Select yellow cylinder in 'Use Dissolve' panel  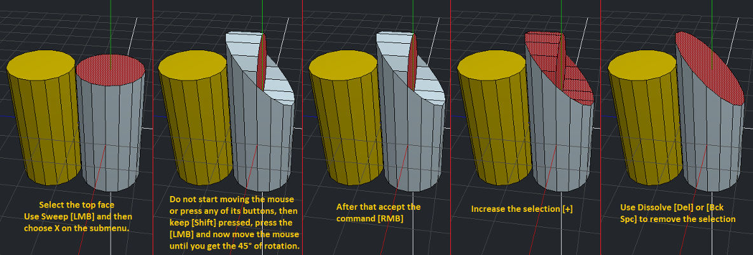click(644, 117)
